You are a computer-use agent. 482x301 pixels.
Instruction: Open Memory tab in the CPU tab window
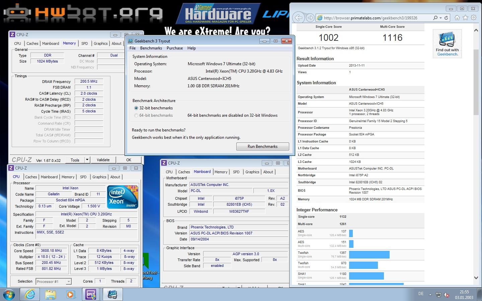(68, 177)
